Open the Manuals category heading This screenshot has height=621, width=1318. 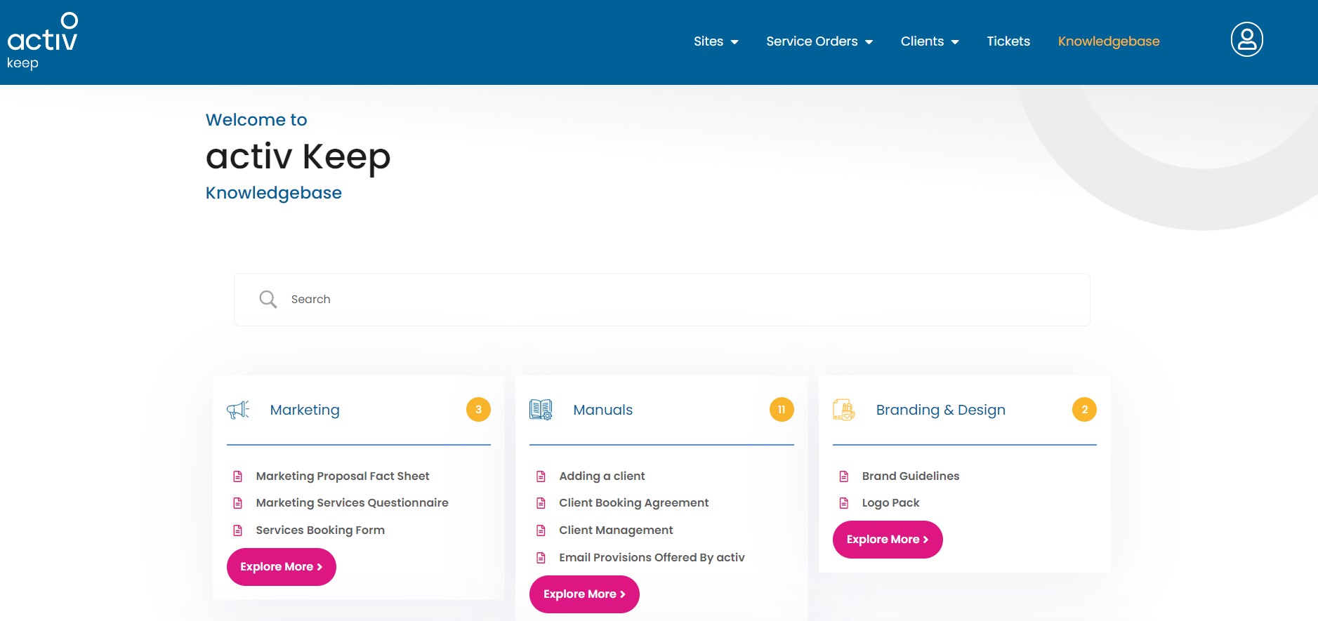click(602, 410)
